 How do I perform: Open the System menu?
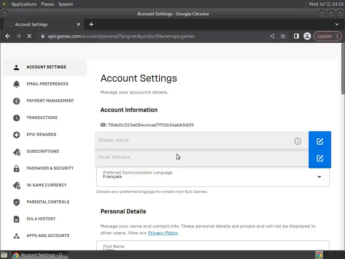66,4
